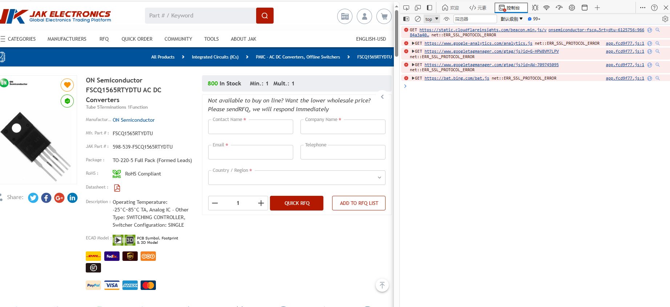The width and height of the screenshot is (670, 307).
Task: Click the ON Semiconductor manufacturer link
Action: click(133, 120)
